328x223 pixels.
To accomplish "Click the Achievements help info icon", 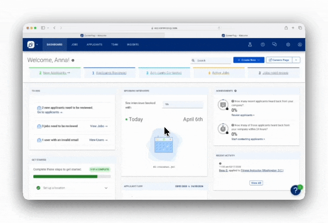I will [x=236, y=91].
